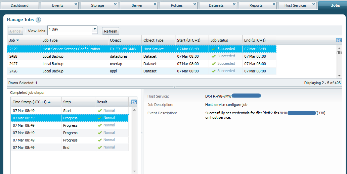Open column chooser icon in jobs table

click(x=339, y=40)
